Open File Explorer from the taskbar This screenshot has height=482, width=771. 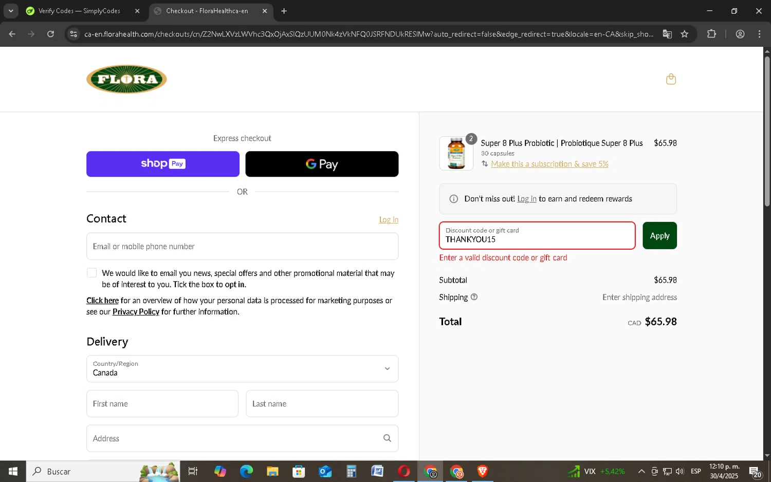[272, 471]
